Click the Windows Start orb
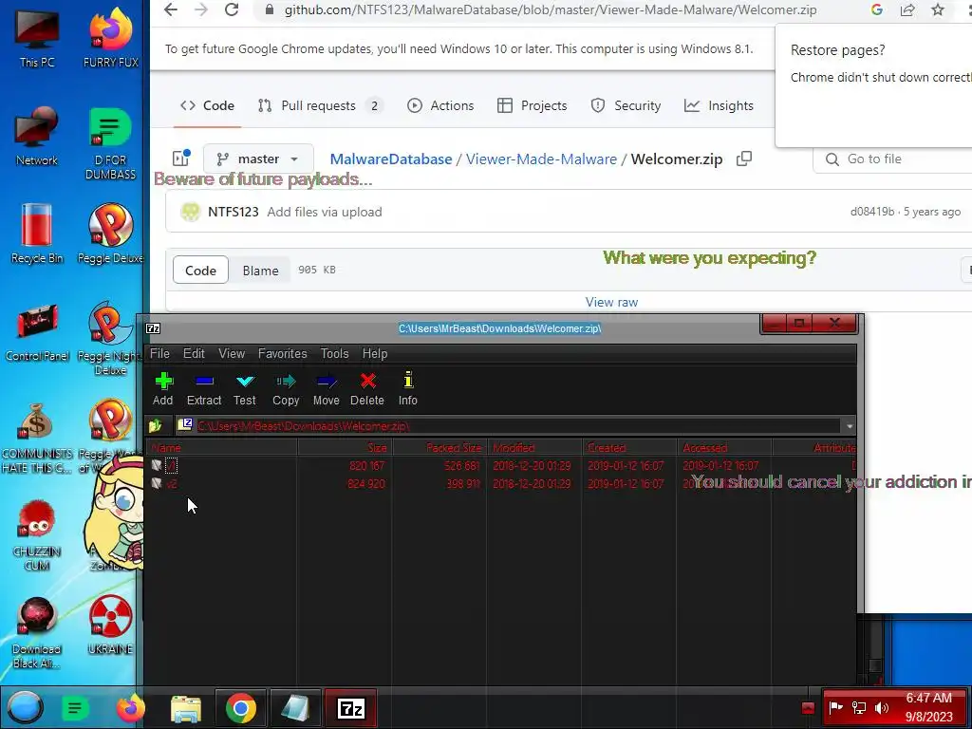Screen dimensions: 972x729 pyautogui.click(x=25, y=708)
